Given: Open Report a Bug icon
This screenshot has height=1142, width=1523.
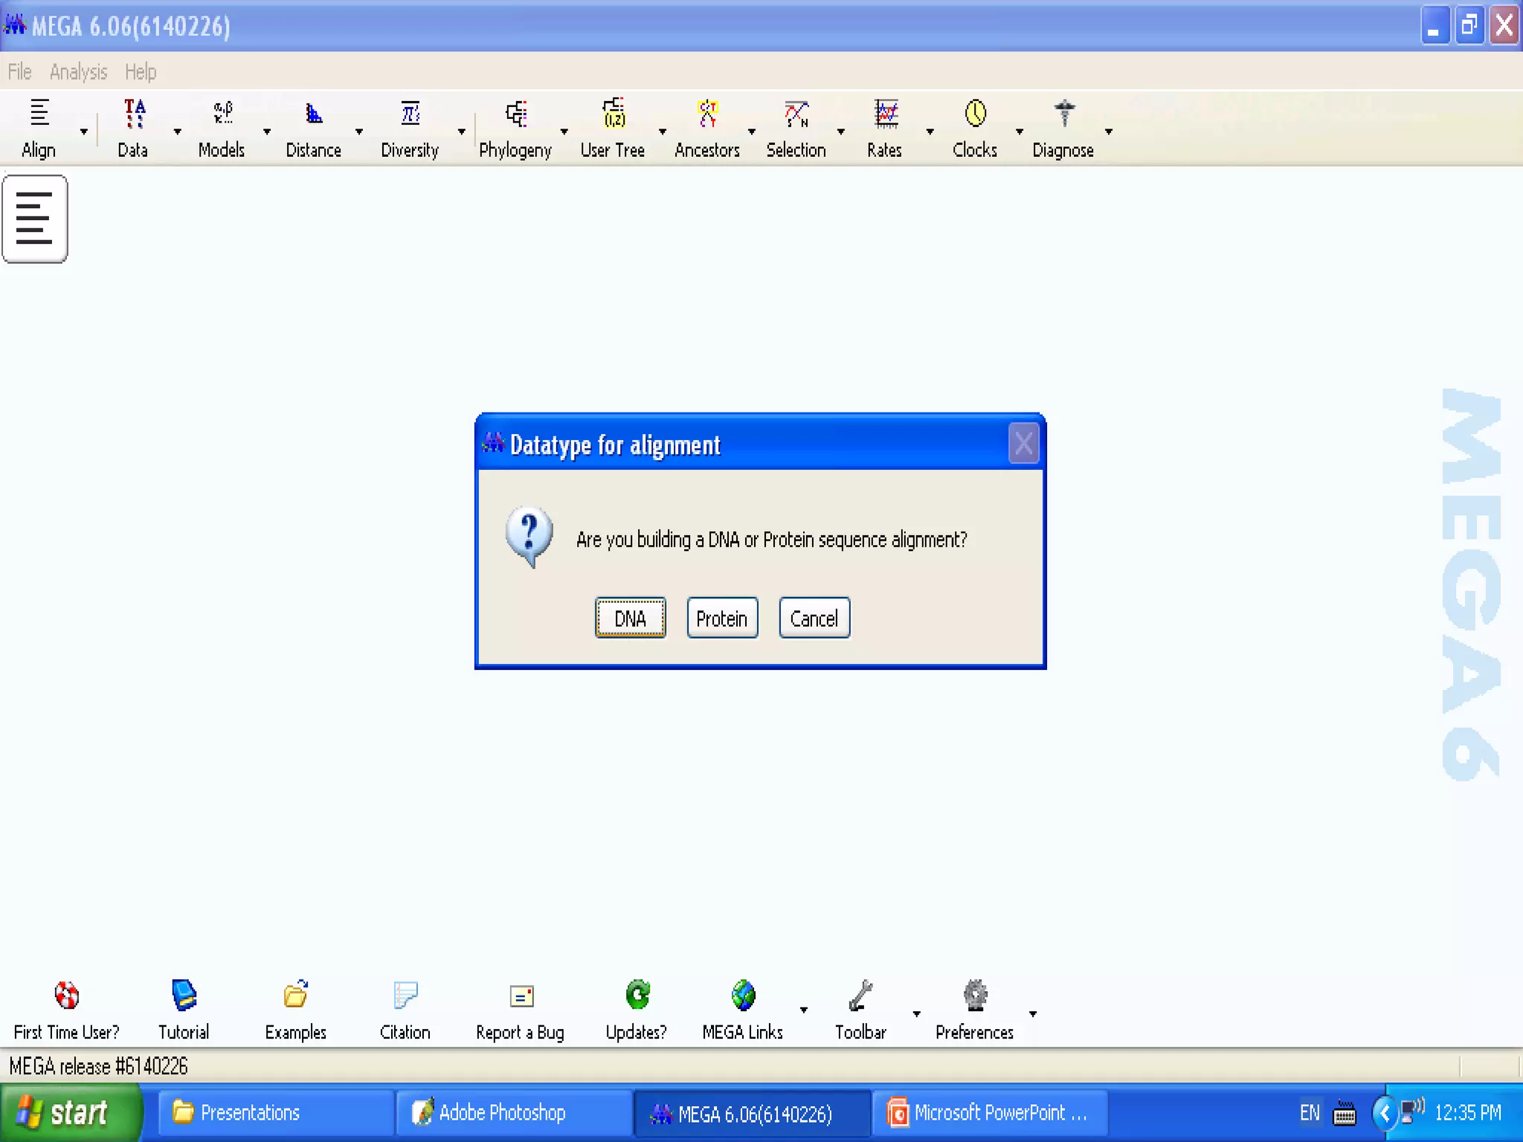Looking at the screenshot, I should pos(521,996).
